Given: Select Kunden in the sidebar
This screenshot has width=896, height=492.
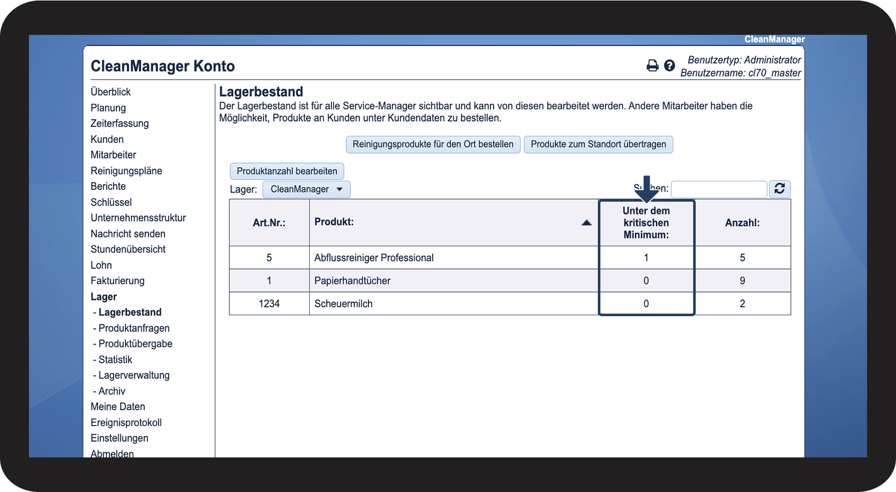Looking at the screenshot, I should point(107,139).
